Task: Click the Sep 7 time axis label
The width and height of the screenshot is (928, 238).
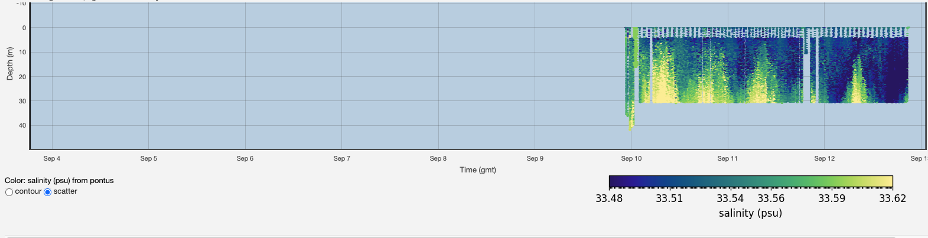Action: coord(341,158)
